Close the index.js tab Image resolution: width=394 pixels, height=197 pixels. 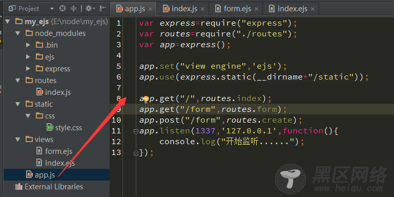coord(203,9)
